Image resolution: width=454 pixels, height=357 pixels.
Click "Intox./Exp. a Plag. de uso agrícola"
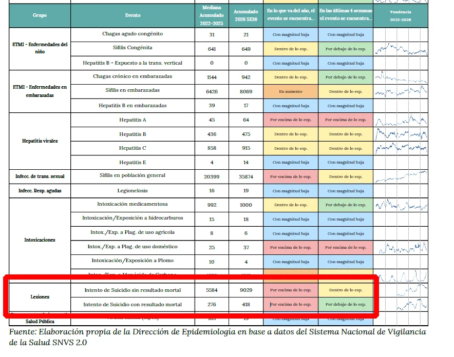click(x=133, y=232)
